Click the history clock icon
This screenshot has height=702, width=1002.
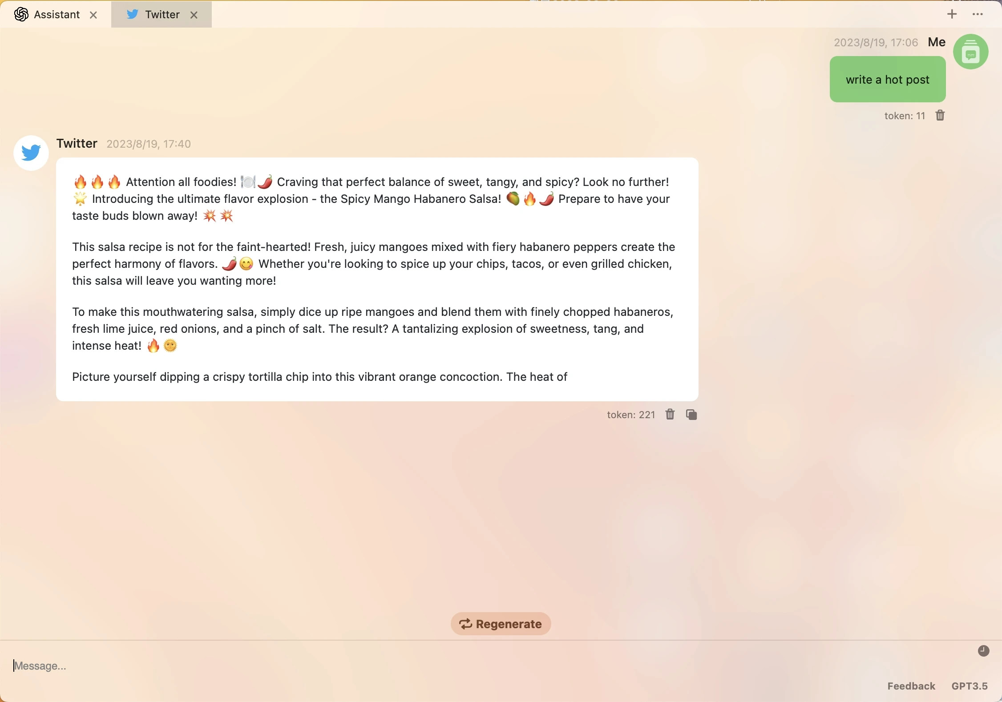[x=983, y=651]
